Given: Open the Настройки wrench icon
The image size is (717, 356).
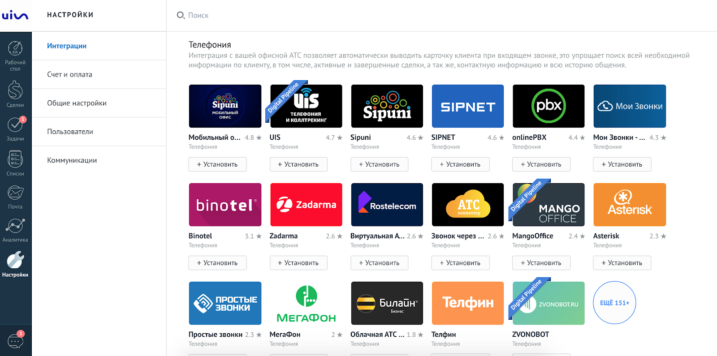Looking at the screenshot, I should (15, 264).
